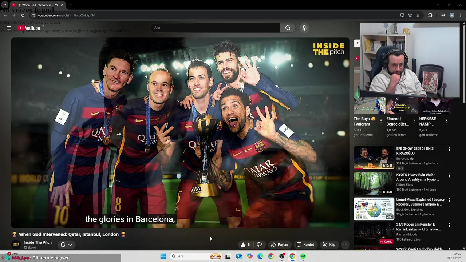466x262 pixels.
Task: Select the When God Intervened tab
Action: tap(37, 5)
